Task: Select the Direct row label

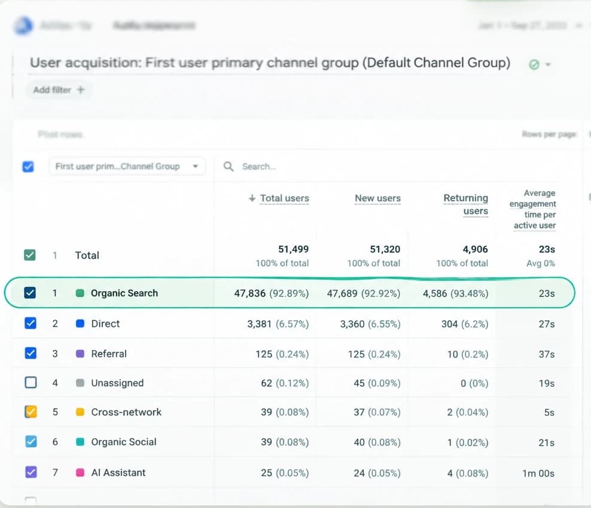Action: tap(105, 323)
